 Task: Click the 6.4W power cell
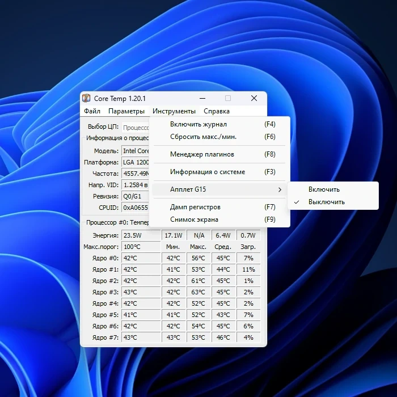tap(223, 235)
